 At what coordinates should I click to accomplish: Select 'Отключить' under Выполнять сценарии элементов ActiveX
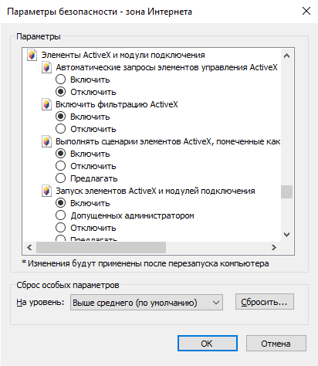pos(60,166)
